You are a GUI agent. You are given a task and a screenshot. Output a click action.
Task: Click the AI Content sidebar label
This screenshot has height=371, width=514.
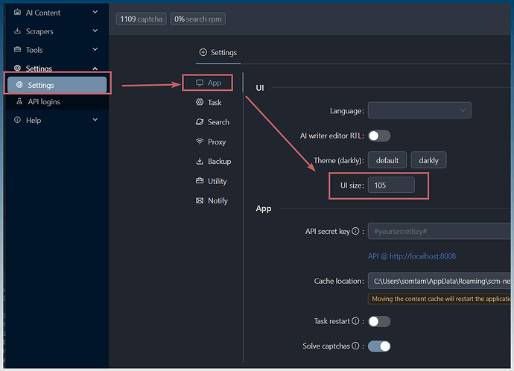click(43, 13)
